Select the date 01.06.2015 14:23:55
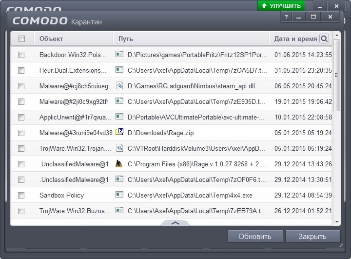351x259 pixels. (x=303, y=55)
